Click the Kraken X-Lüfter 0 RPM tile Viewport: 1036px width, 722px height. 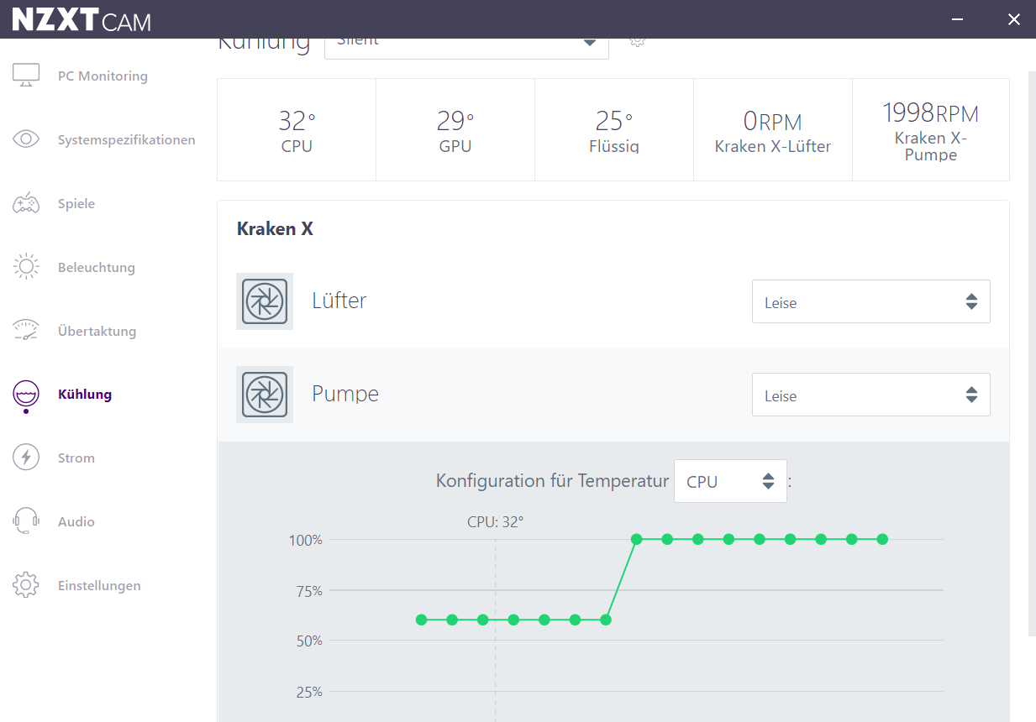(773, 130)
